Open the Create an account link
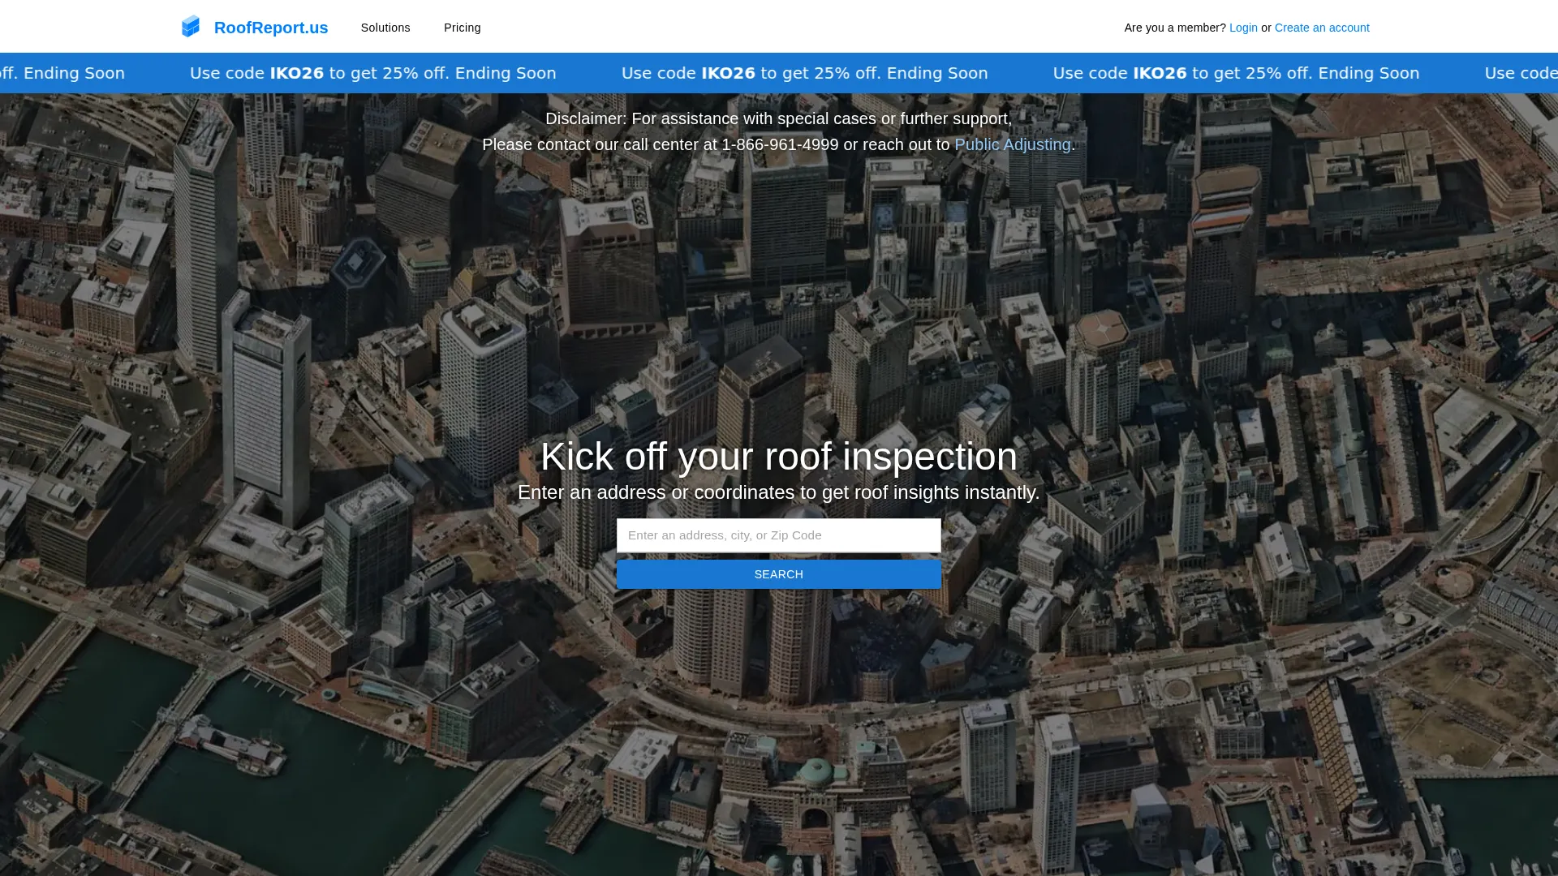 point(1322,28)
